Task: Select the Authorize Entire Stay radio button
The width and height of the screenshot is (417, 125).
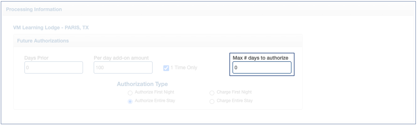Action: coord(130,101)
